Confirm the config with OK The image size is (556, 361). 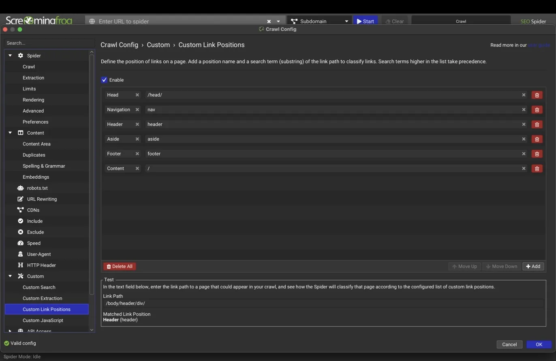coord(539,344)
